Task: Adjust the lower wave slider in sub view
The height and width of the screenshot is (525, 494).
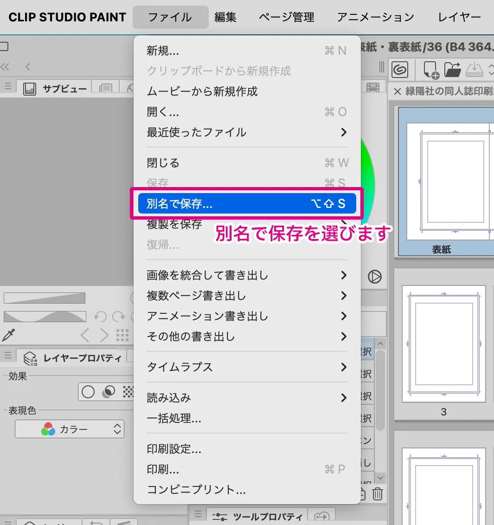Action: coord(45,317)
